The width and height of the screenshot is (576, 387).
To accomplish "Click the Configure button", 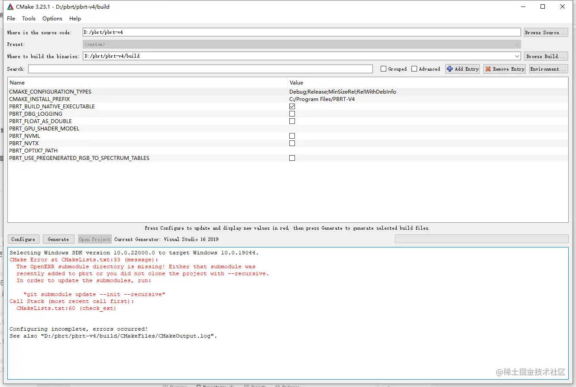I will [23, 239].
